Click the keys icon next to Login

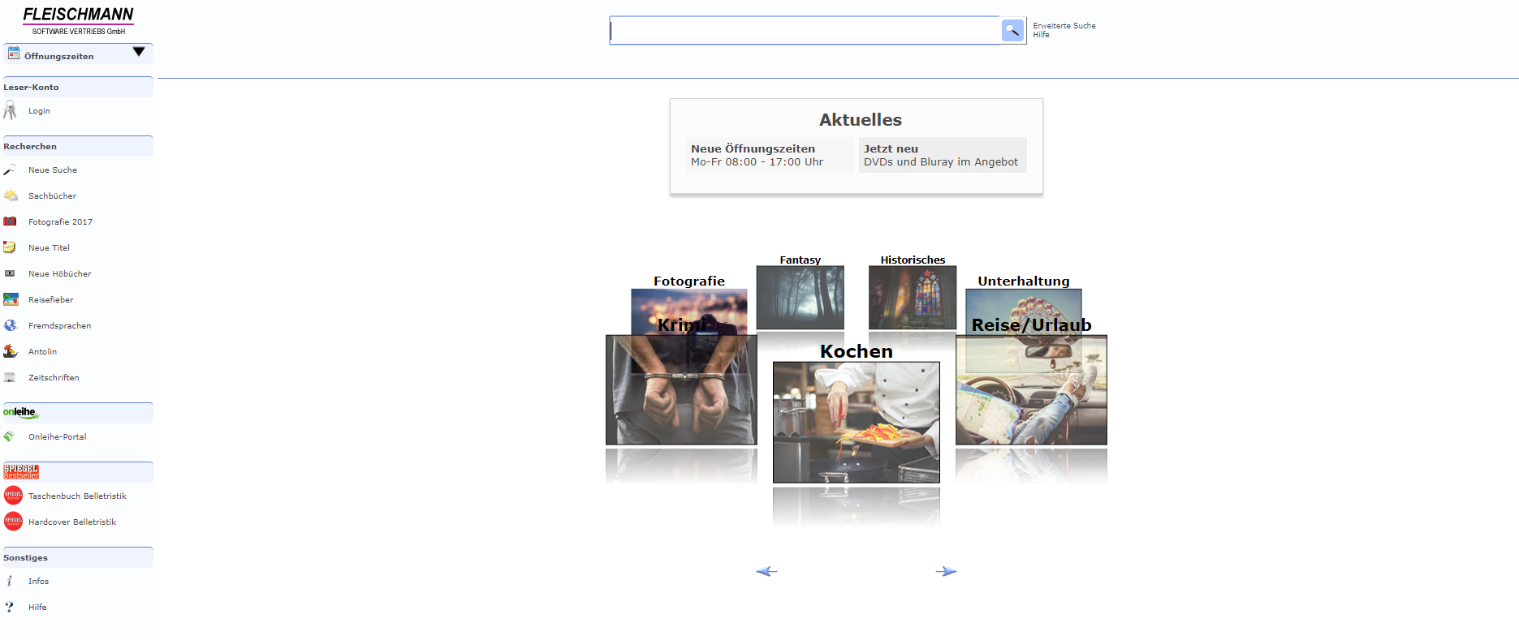[x=10, y=110]
